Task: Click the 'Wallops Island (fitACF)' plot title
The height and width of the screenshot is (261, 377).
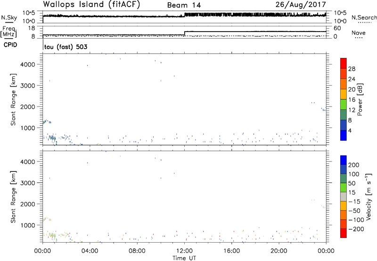Action: click(91, 5)
